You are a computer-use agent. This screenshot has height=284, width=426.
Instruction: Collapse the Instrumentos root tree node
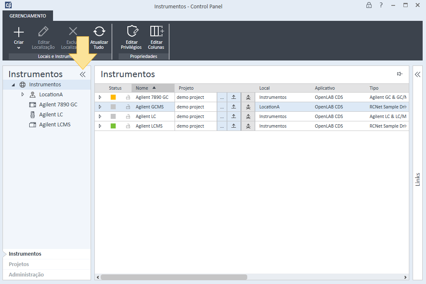(x=13, y=85)
